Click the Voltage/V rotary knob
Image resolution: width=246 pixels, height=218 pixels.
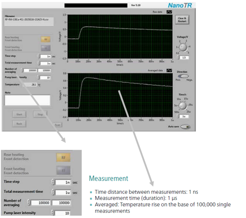pyautogui.click(x=183, y=47)
